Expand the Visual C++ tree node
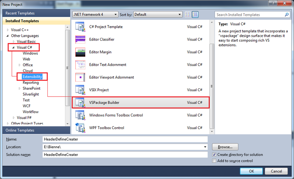The image size is (294, 179). pos(8,30)
